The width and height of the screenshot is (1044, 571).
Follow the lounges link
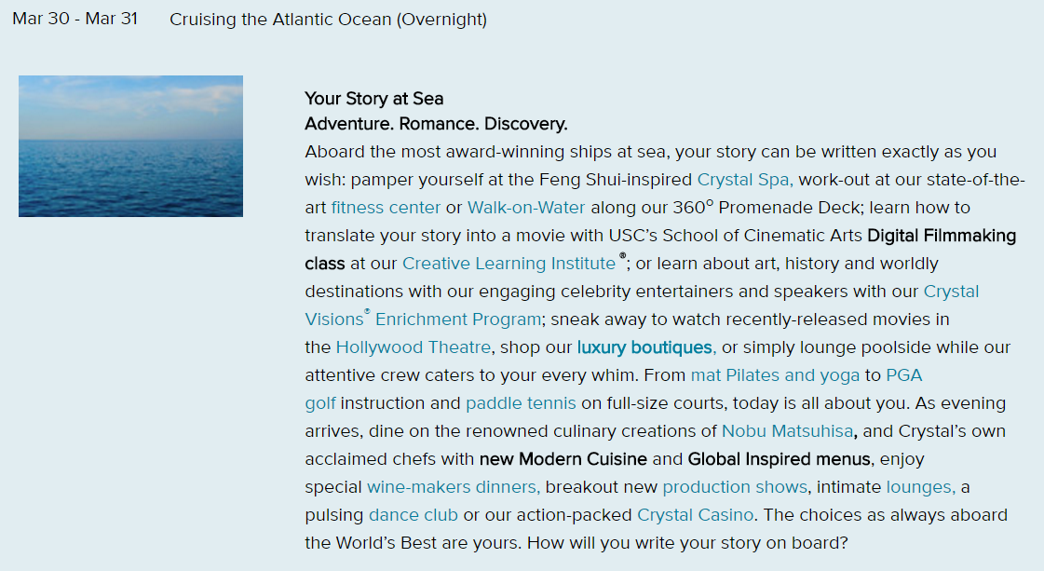coord(921,488)
